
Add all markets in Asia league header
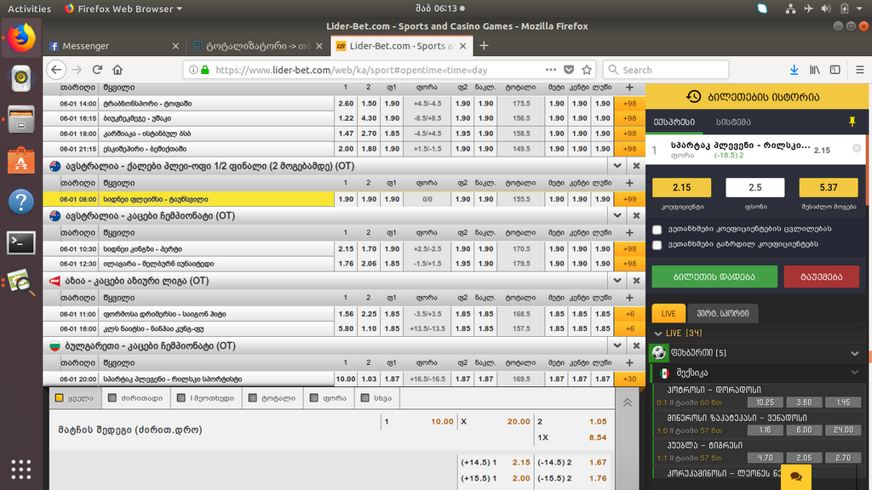click(x=629, y=298)
